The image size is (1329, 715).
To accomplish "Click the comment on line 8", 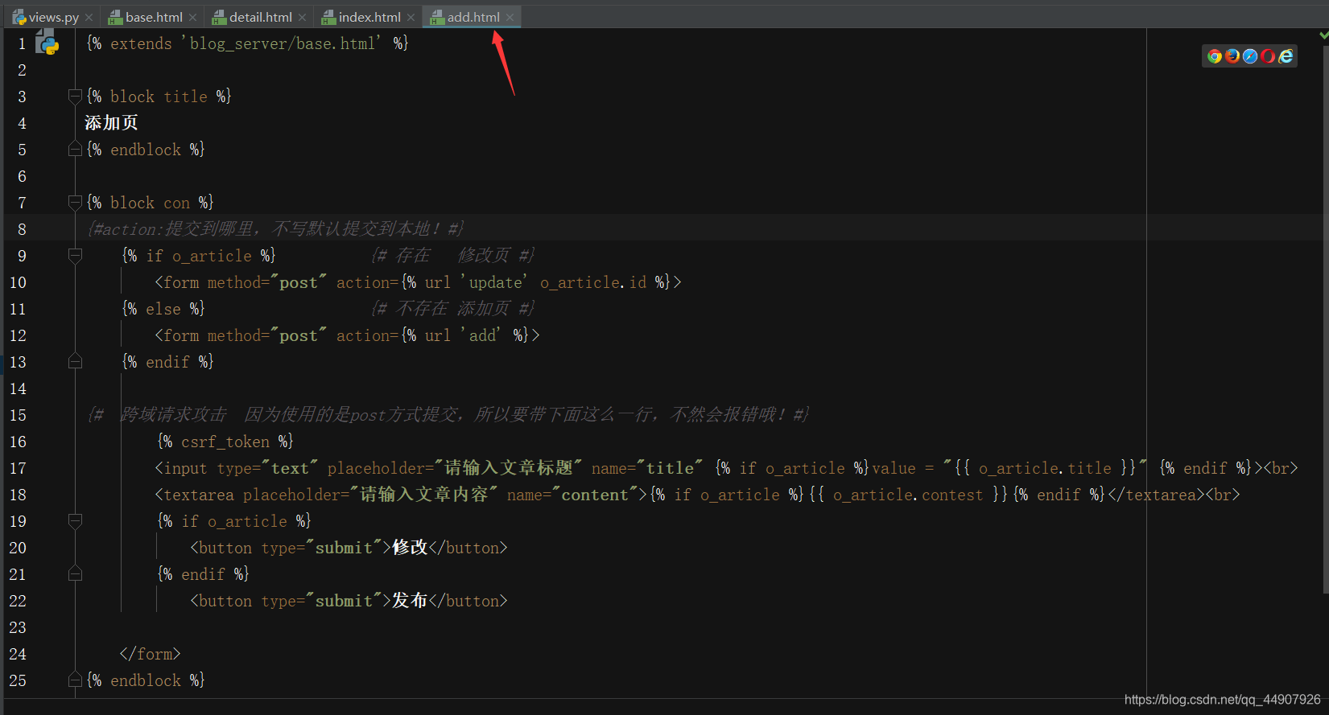I will pos(275,229).
